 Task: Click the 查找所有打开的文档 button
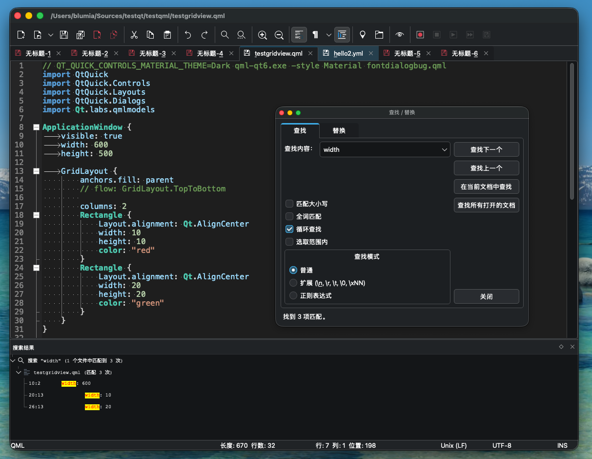pyautogui.click(x=487, y=205)
